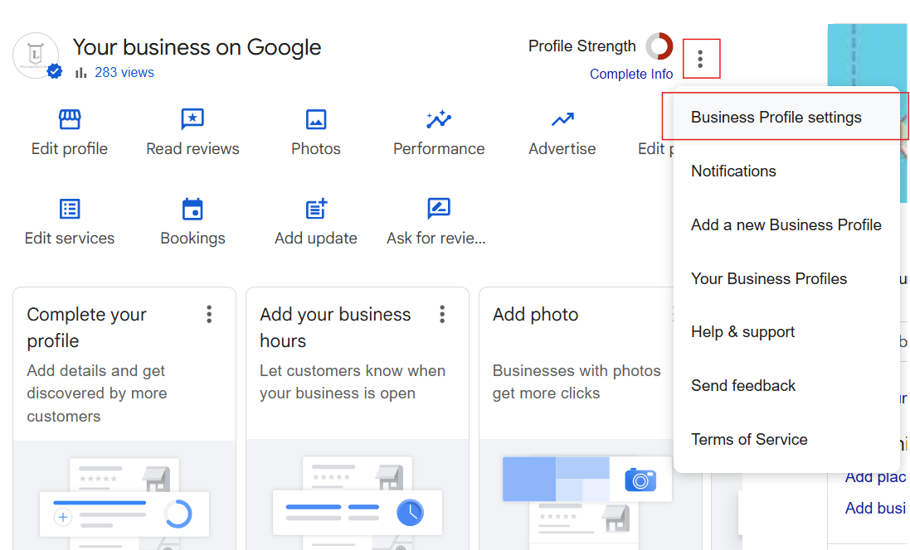The width and height of the screenshot is (910, 550).
Task: Open the Edit services list icon
Action: pyautogui.click(x=70, y=209)
